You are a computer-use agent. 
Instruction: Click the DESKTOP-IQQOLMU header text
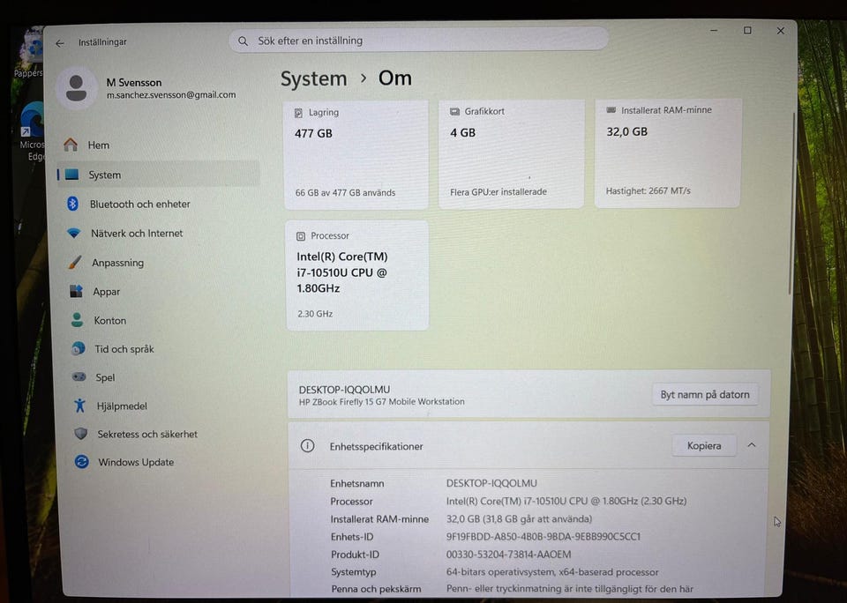344,390
